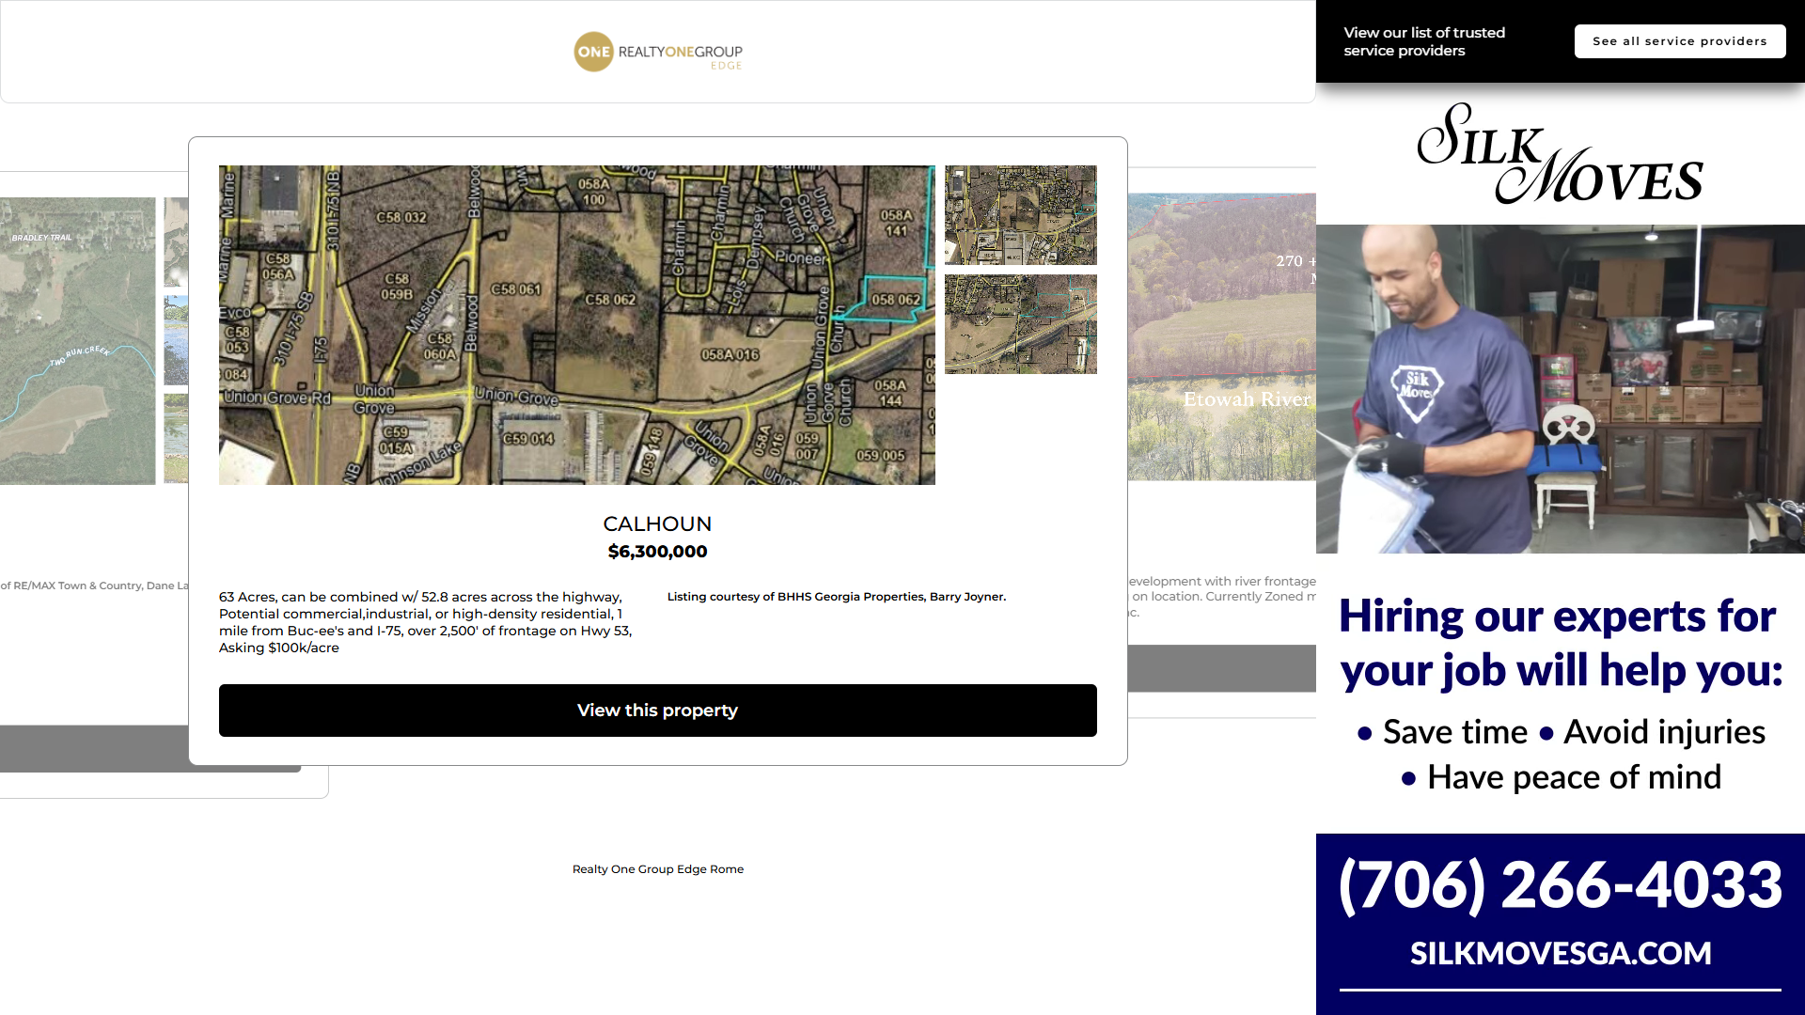Click the gray button on left listing card
This screenshot has height=1015, width=1805.
coord(94,748)
